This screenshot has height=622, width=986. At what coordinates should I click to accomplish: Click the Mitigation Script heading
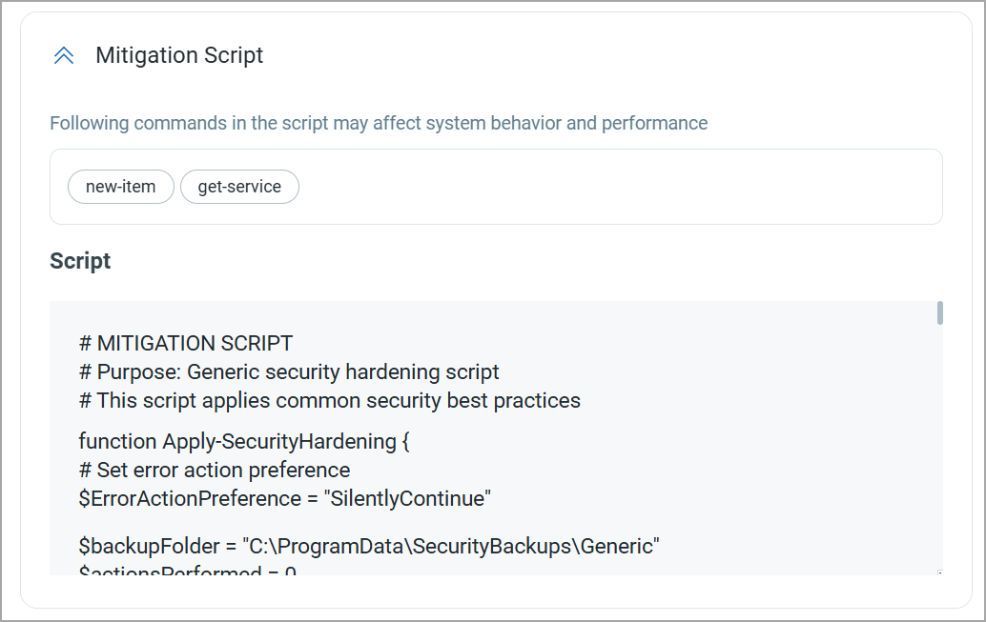point(179,55)
